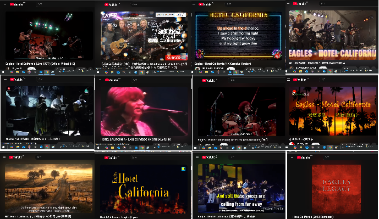This screenshot has height=219, width=379.
Task: Open the hamburger menu in the concert lyrics window
Action: pyautogui.click(x=197, y=157)
